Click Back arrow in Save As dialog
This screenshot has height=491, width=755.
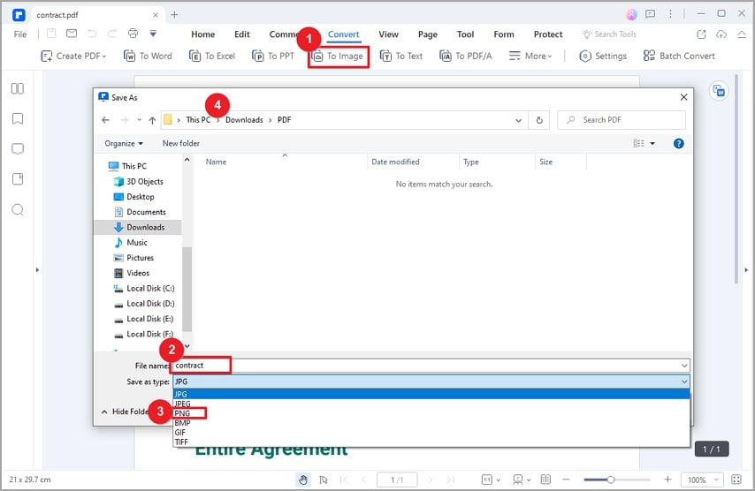click(105, 120)
